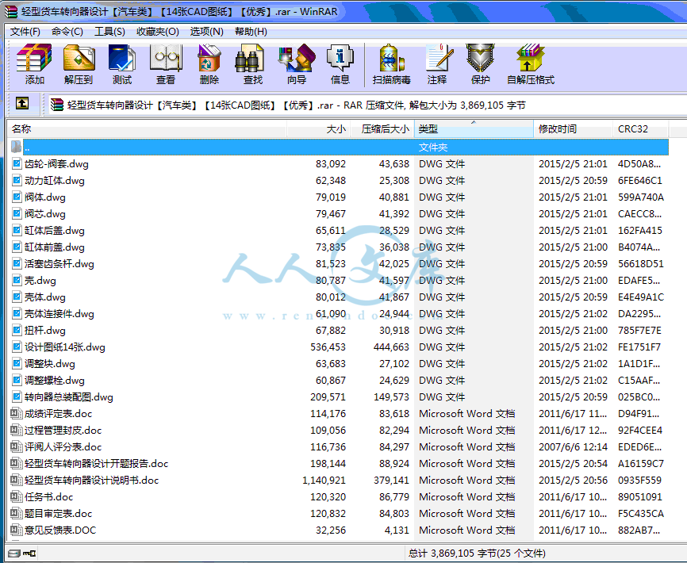Select file 活塞齿条杆.dwg
This screenshot has height=563, width=687.
tap(59, 264)
